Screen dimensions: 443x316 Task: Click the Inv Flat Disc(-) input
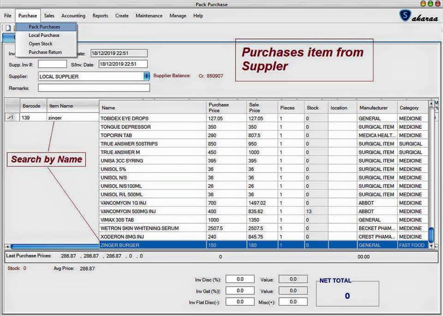240,302
